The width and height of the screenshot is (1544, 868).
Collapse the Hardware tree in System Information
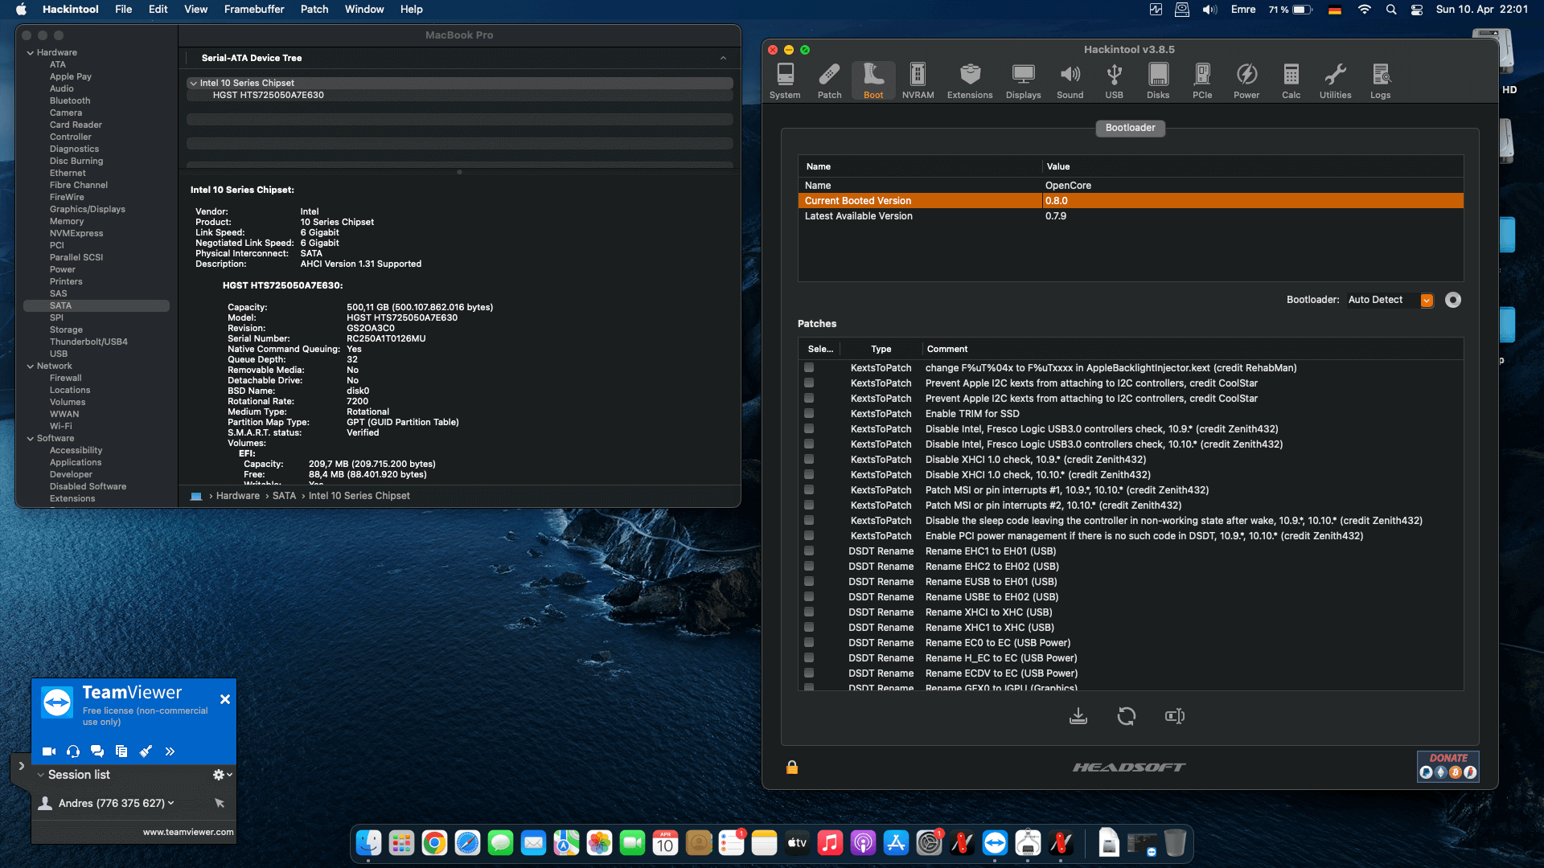[31, 53]
